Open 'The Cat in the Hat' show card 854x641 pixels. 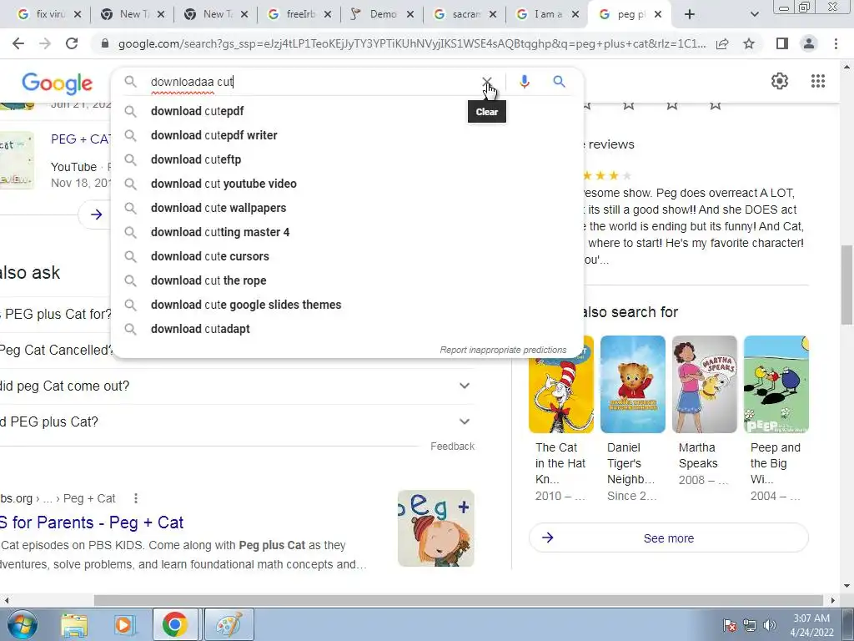point(561,419)
